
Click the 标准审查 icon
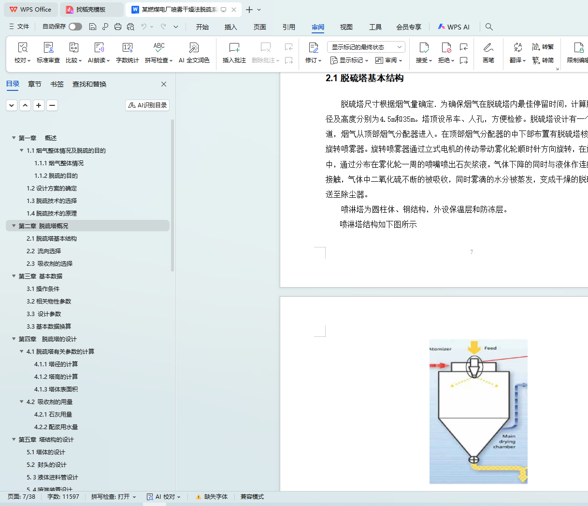click(x=48, y=47)
